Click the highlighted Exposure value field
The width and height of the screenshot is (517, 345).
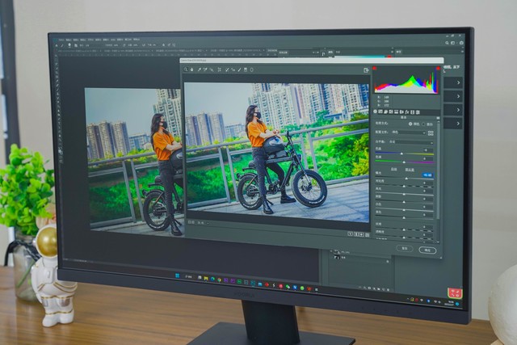click(427, 175)
